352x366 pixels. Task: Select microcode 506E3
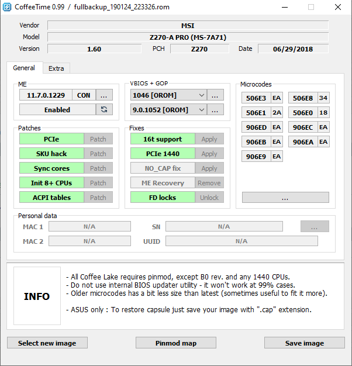[x=256, y=98]
